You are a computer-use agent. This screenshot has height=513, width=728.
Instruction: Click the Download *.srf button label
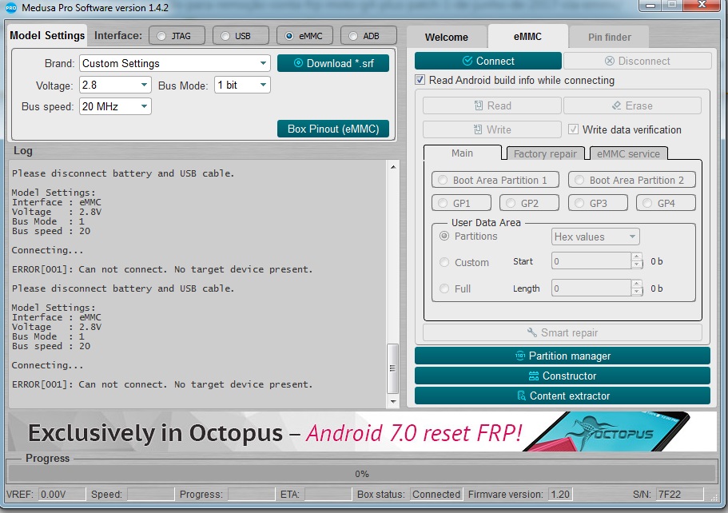point(340,63)
